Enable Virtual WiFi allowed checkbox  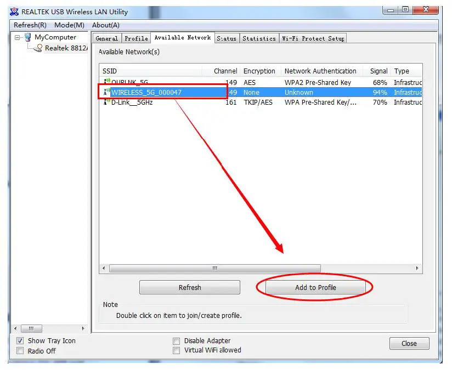tap(176, 350)
